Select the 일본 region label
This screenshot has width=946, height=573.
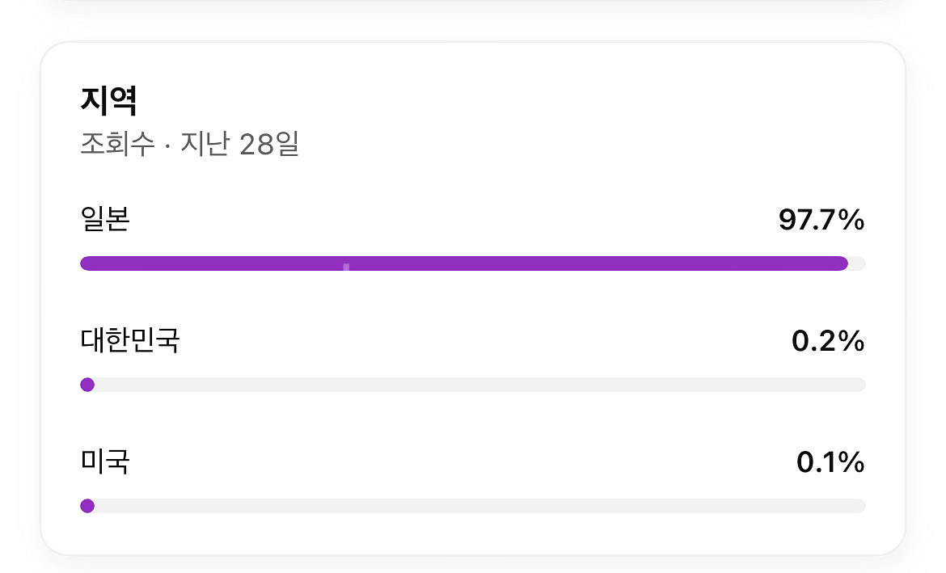105,220
